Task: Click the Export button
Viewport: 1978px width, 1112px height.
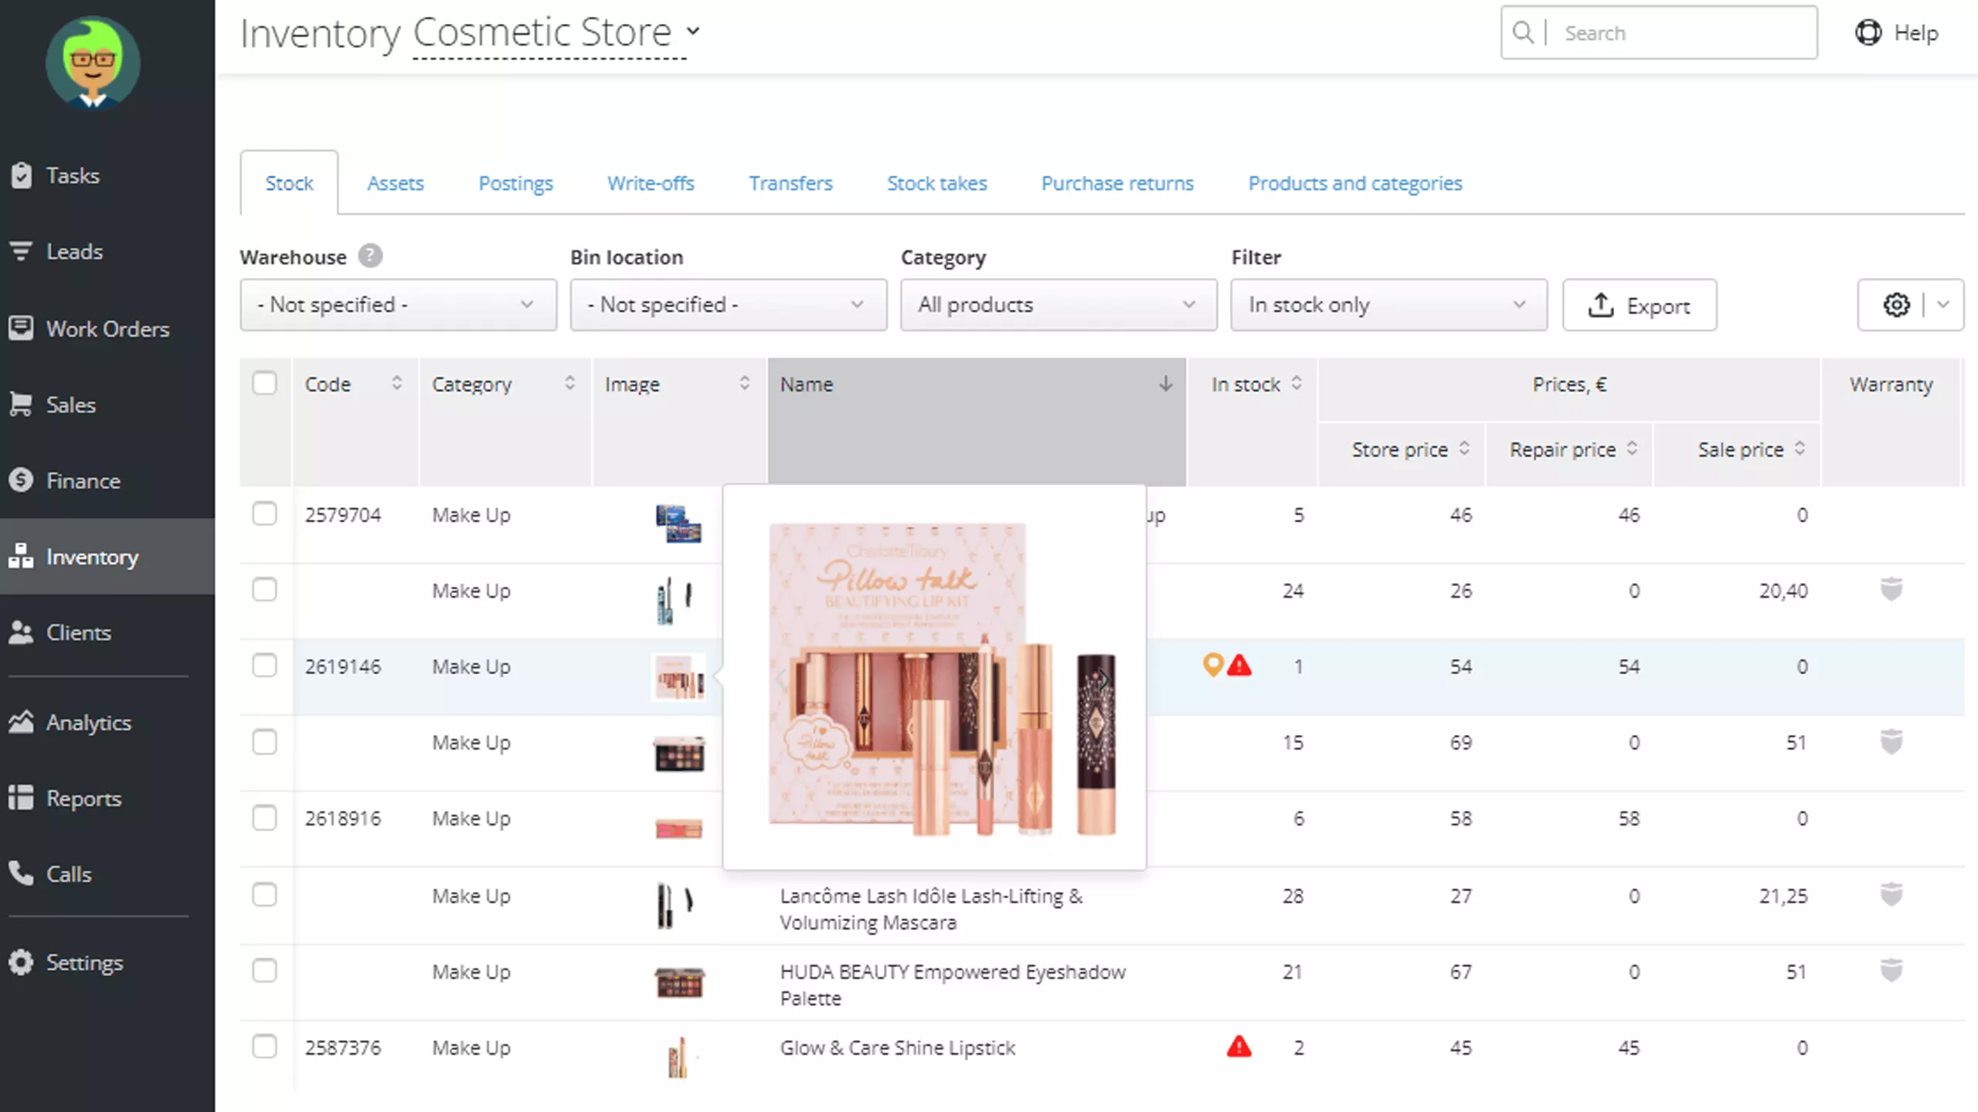Action: coord(1640,305)
